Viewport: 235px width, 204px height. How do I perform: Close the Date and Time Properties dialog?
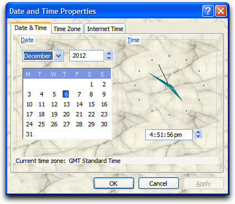(x=221, y=11)
